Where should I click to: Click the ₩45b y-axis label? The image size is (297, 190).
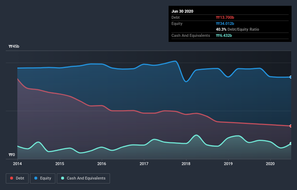click(14, 47)
